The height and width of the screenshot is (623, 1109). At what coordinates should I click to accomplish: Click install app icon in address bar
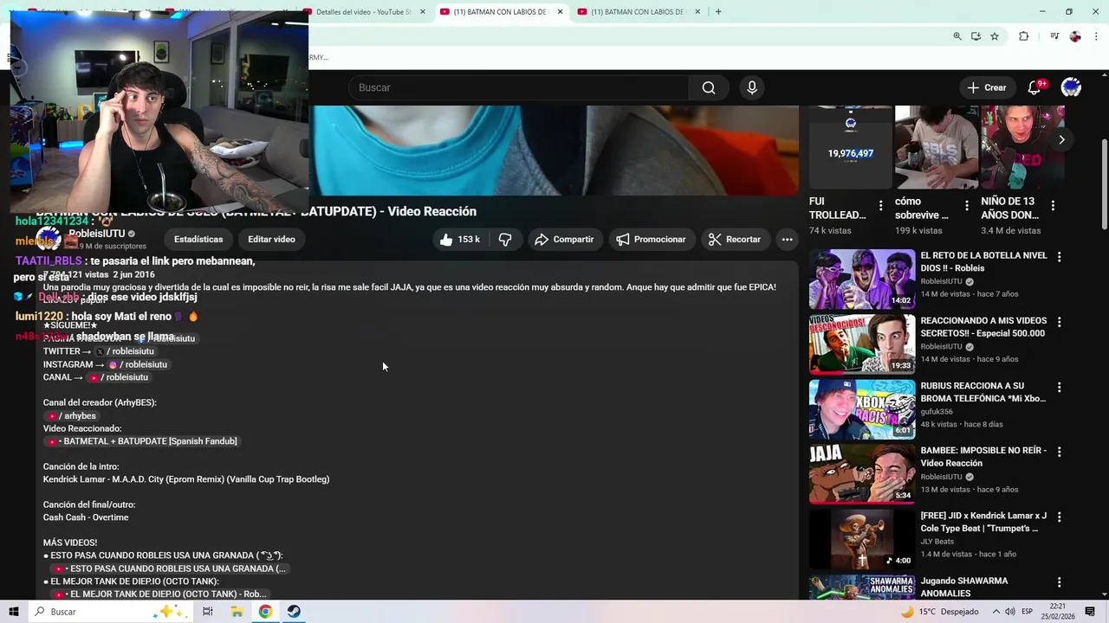pos(976,36)
